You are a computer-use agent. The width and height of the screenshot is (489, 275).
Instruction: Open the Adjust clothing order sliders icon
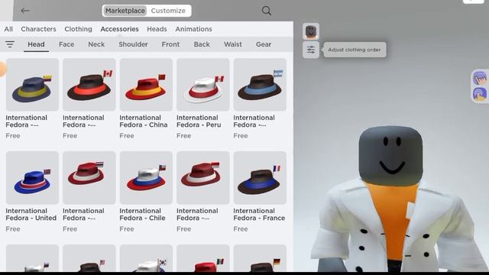click(x=311, y=50)
